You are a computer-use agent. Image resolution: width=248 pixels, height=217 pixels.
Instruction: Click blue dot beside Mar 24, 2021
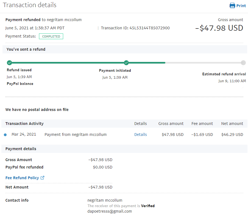point(5,135)
